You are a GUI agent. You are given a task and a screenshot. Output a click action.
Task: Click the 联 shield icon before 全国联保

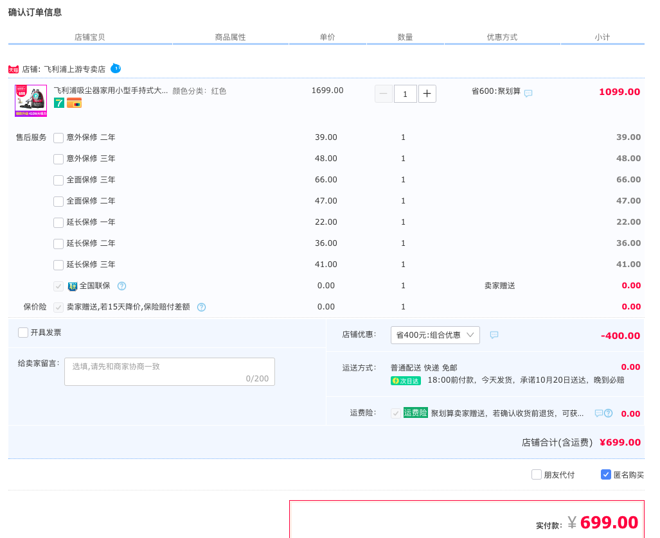pyautogui.click(x=73, y=286)
